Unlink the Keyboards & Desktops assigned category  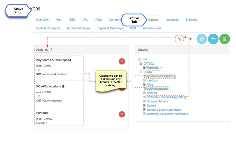122,61
